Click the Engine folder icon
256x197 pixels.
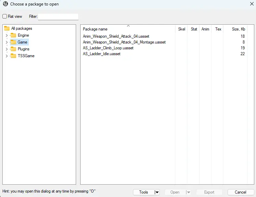coord(13,35)
